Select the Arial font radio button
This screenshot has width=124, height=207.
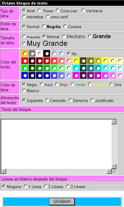coord(24,10)
